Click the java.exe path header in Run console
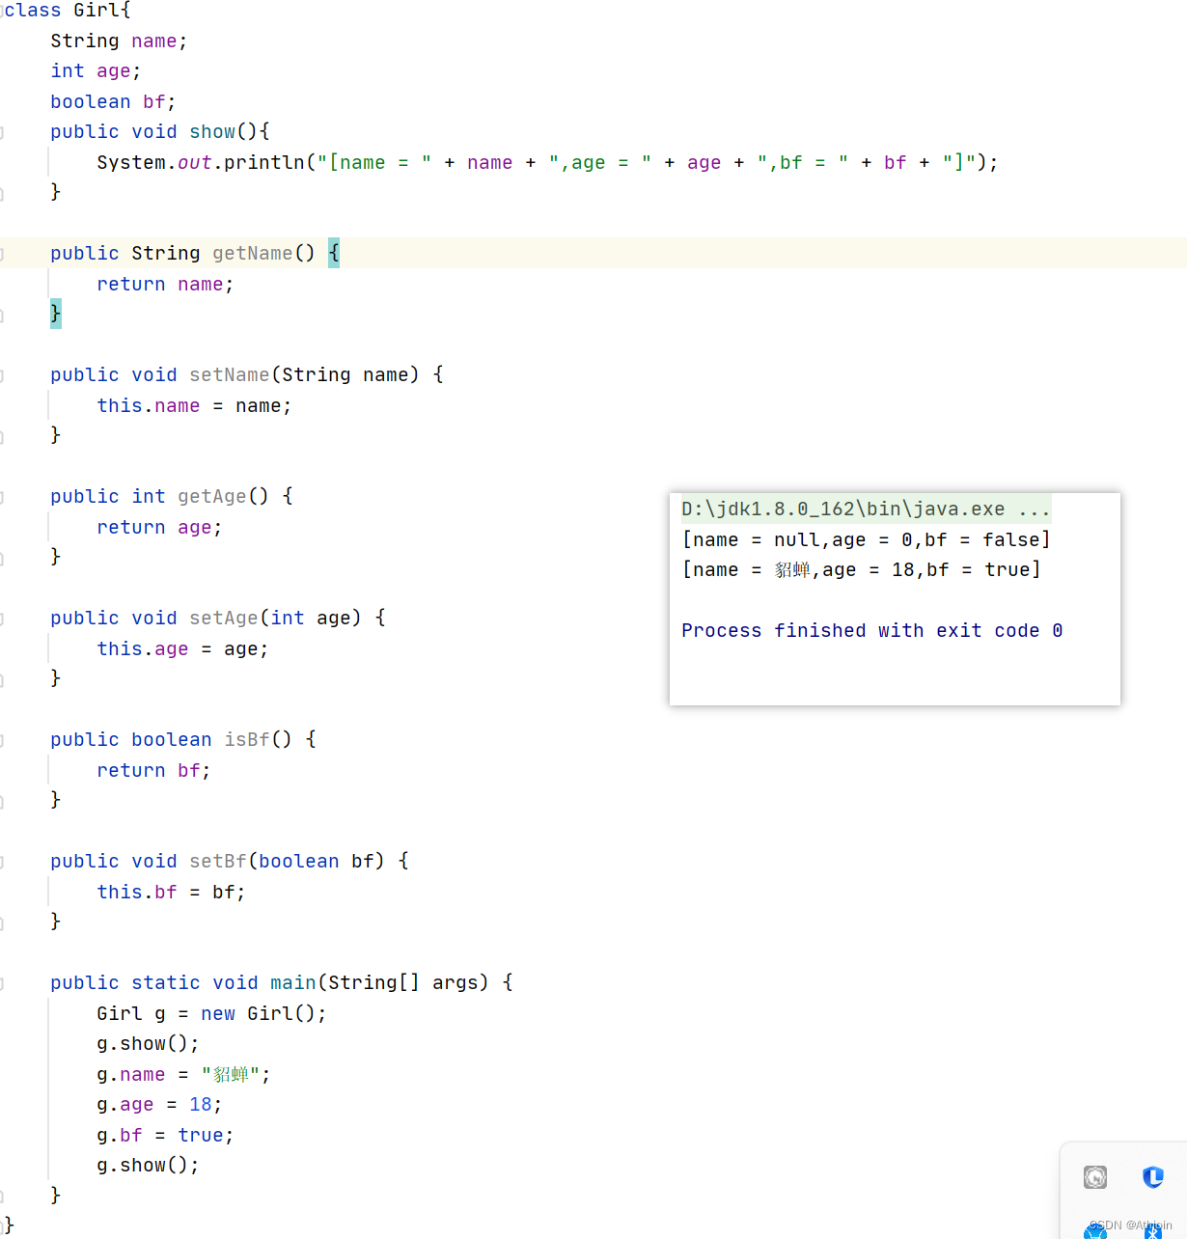1187x1239 pixels. [x=866, y=509]
